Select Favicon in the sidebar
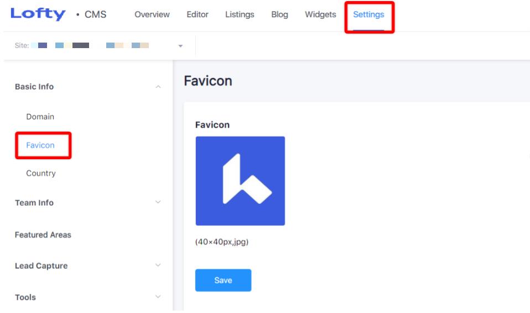The height and width of the screenshot is (313, 530). (x=40, y=145)
